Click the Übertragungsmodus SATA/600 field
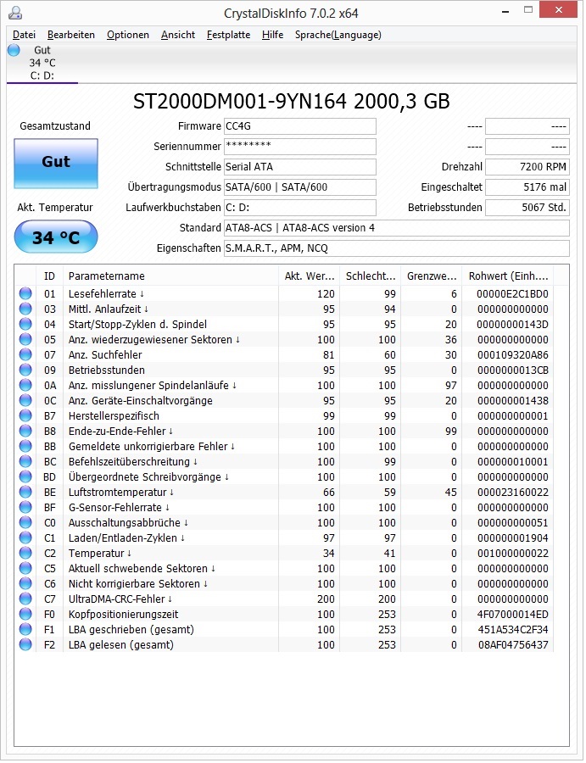Image resolution: width=586 pixels, height=763 pixels. point(300,187)
